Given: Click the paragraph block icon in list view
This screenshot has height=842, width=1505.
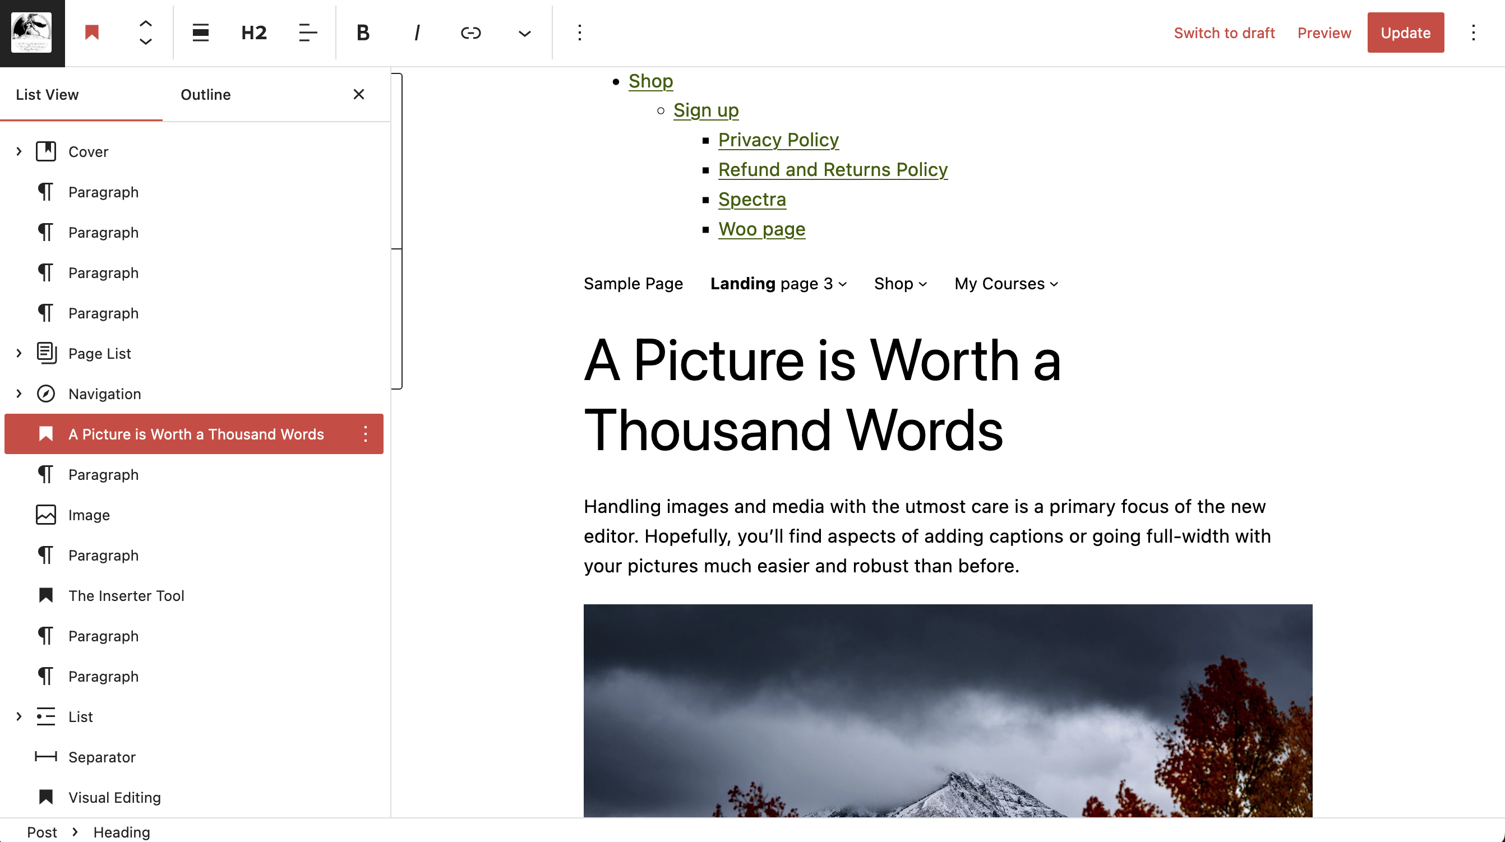Looking at the screenshot, I should point(45,192).
